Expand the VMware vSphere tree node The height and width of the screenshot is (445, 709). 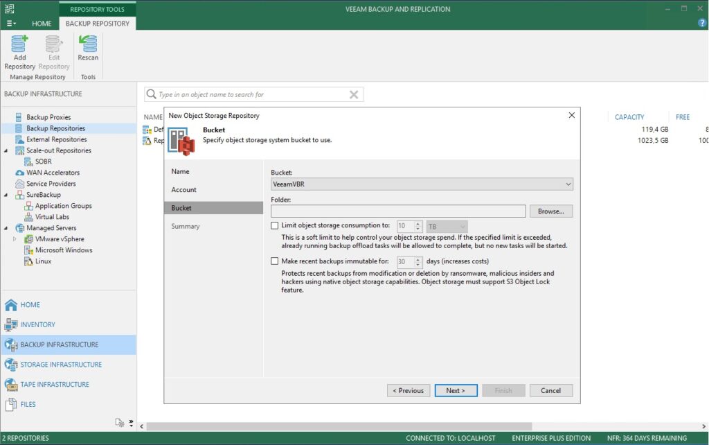[15, 239]
